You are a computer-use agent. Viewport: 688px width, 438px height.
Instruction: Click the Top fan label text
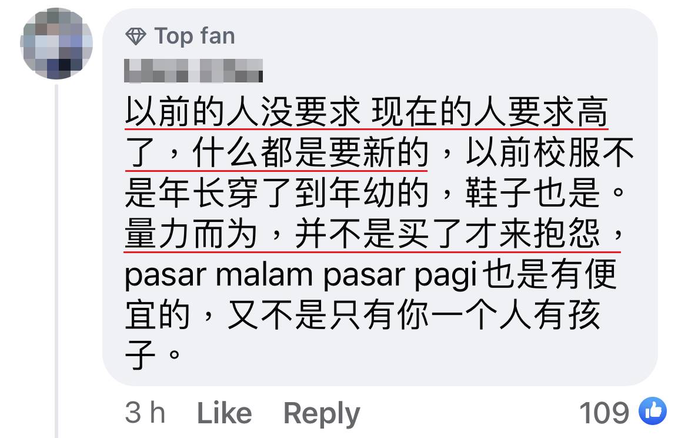click(195, 36)
